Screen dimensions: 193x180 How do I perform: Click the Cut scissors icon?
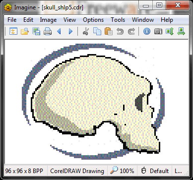86,31
